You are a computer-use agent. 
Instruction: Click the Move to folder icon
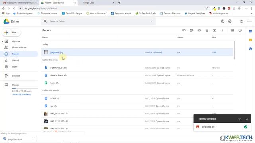tap(214, 30)
